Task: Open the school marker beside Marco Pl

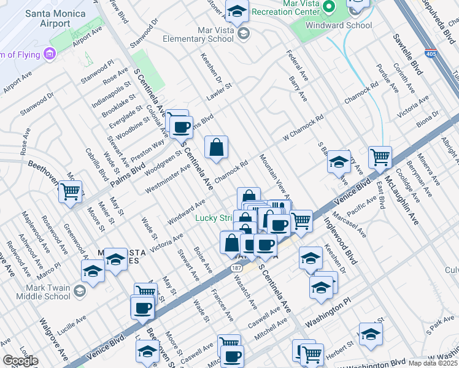Action: point(93,273)
